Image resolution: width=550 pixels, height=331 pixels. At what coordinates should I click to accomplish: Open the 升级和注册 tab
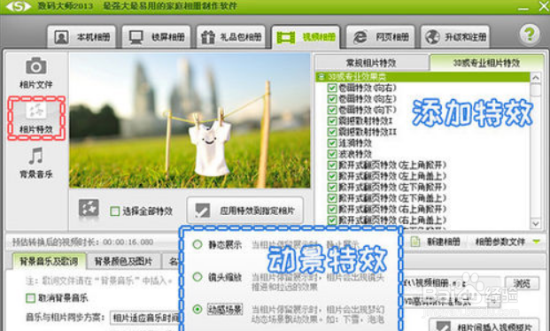(455, 36)
